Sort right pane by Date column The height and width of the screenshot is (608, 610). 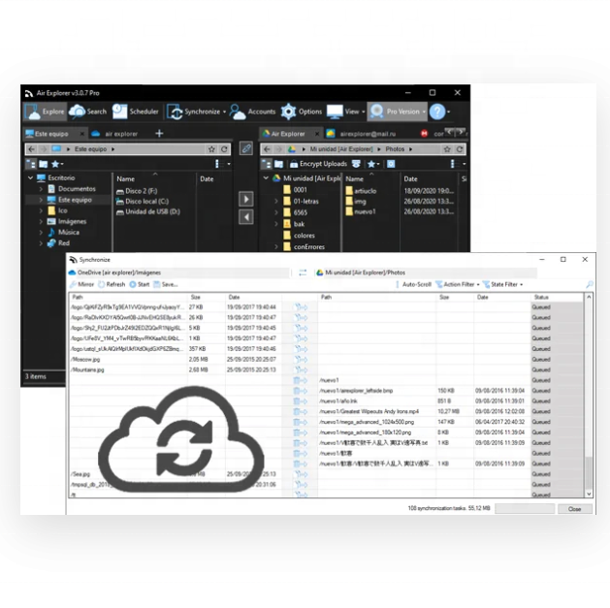click(410, 179)
